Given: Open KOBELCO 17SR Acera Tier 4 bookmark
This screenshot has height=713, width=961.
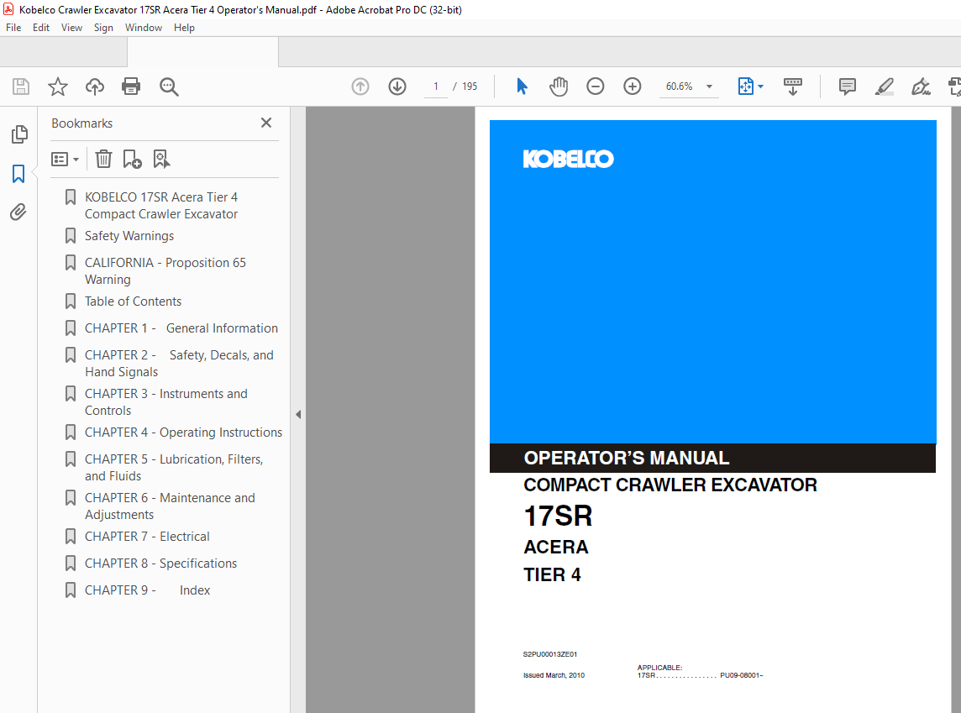Looking at the screenshot, I should tap(161, 205).
